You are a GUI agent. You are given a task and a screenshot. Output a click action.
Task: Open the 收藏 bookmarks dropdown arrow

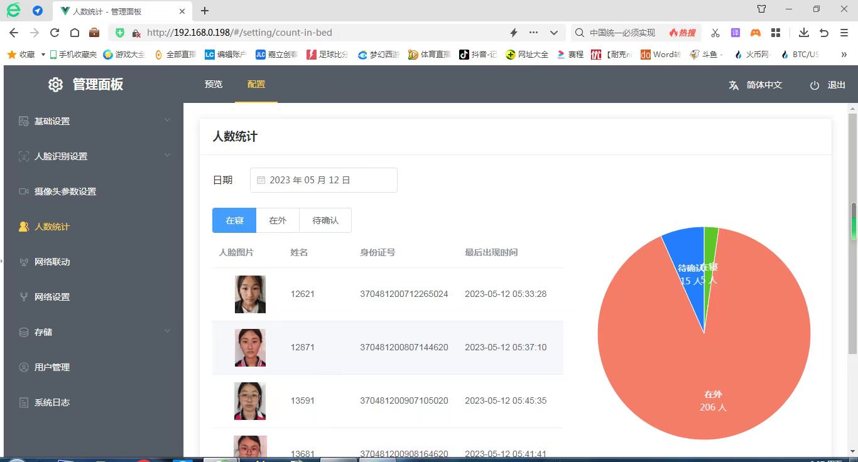(43, 55)
